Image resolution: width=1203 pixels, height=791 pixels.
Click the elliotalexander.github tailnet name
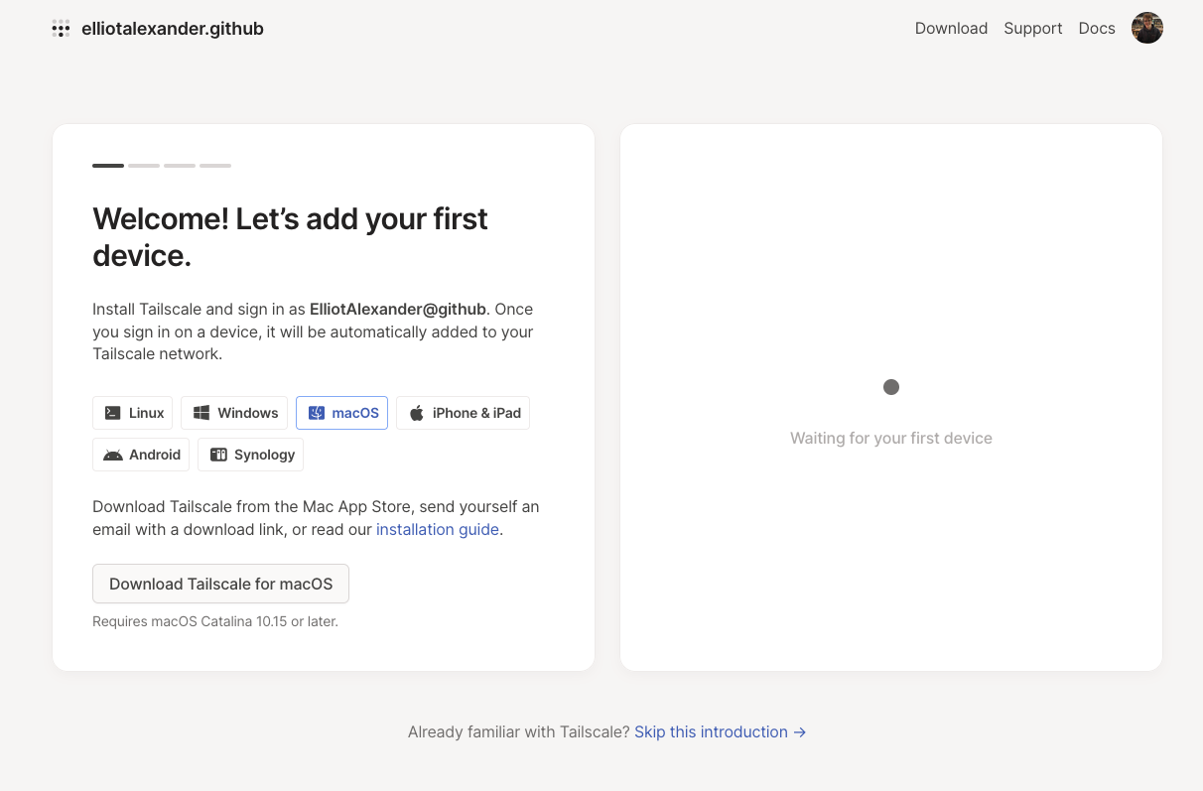pyautogui.click(x=173, y=29)
